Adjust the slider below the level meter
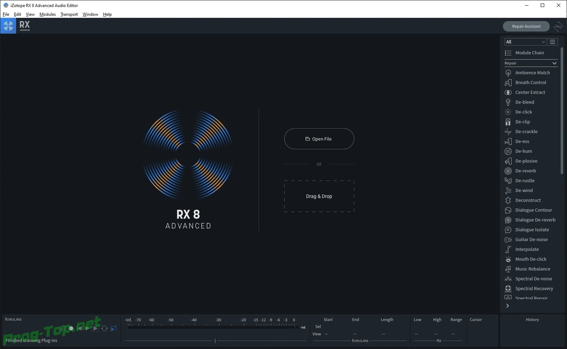The width and height of the screenshot is (567, 349). 215,340
